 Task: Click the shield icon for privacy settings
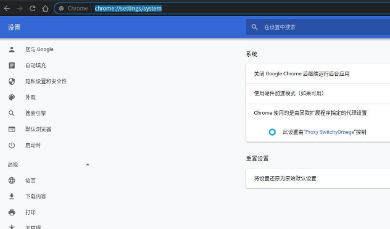pyautogui.click(x=12, y=81)
